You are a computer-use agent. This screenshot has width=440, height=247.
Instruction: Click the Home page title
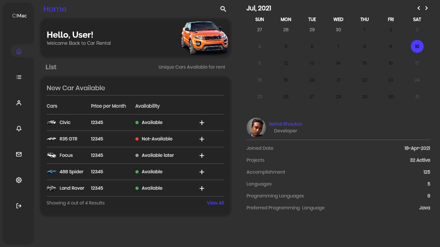(55, 9)
